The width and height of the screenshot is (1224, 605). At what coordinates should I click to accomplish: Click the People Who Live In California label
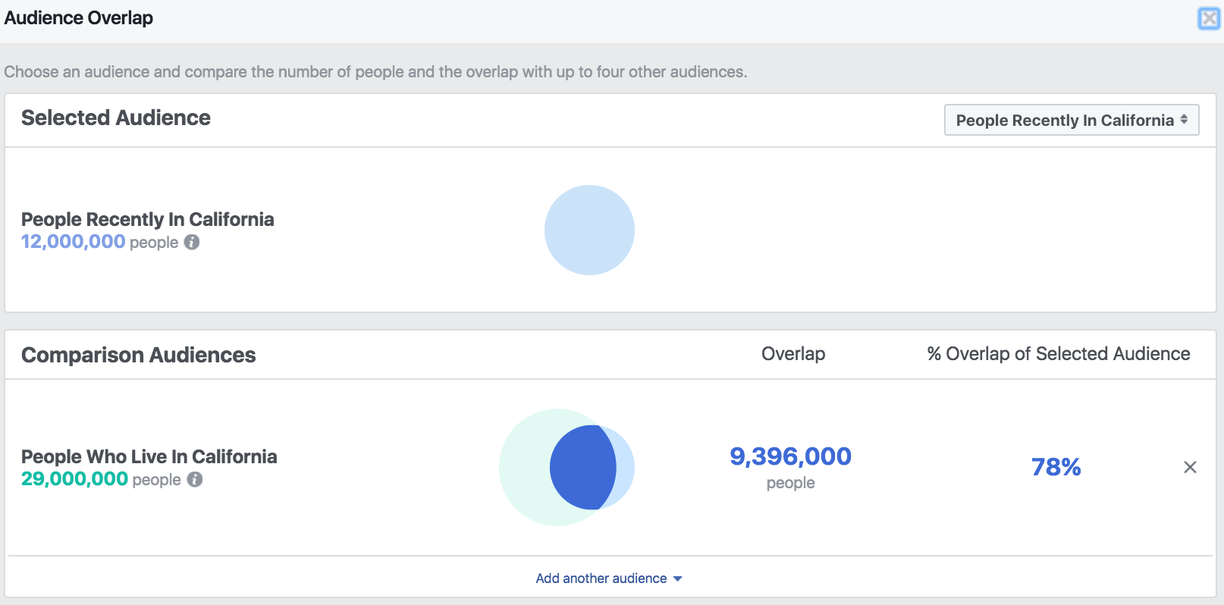click(149, 456)
